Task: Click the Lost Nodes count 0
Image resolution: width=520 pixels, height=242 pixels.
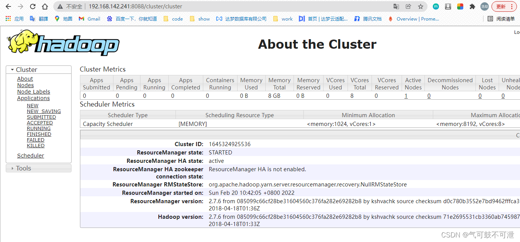Action: click(480, 96)
